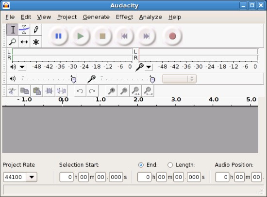Open the Project Rate dropdown
Viewport: 267px width, 197px height.
pos(32,177)
